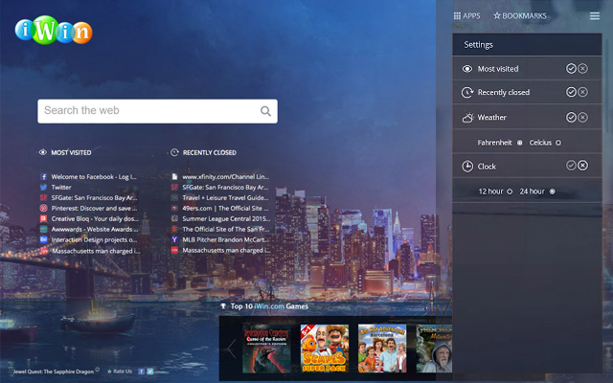Screen dimensions: 613x383
Task: Disable Clock with X button
Action: [582, 166]
